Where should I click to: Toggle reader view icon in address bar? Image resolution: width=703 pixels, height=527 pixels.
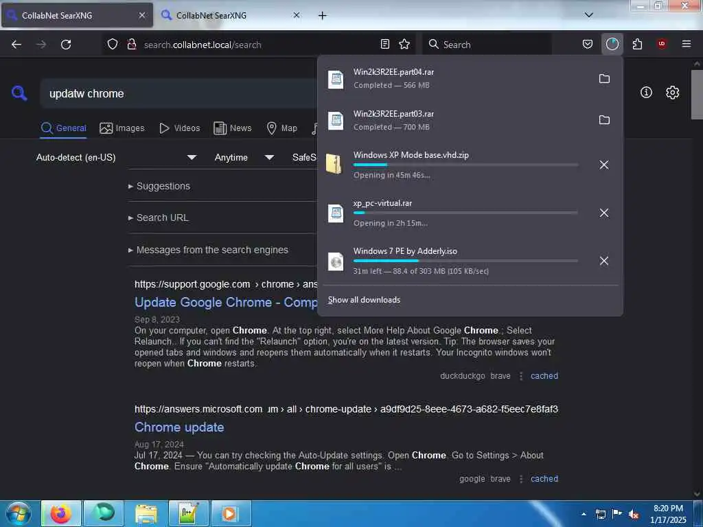pyautogui.click(x=384, y=44)
